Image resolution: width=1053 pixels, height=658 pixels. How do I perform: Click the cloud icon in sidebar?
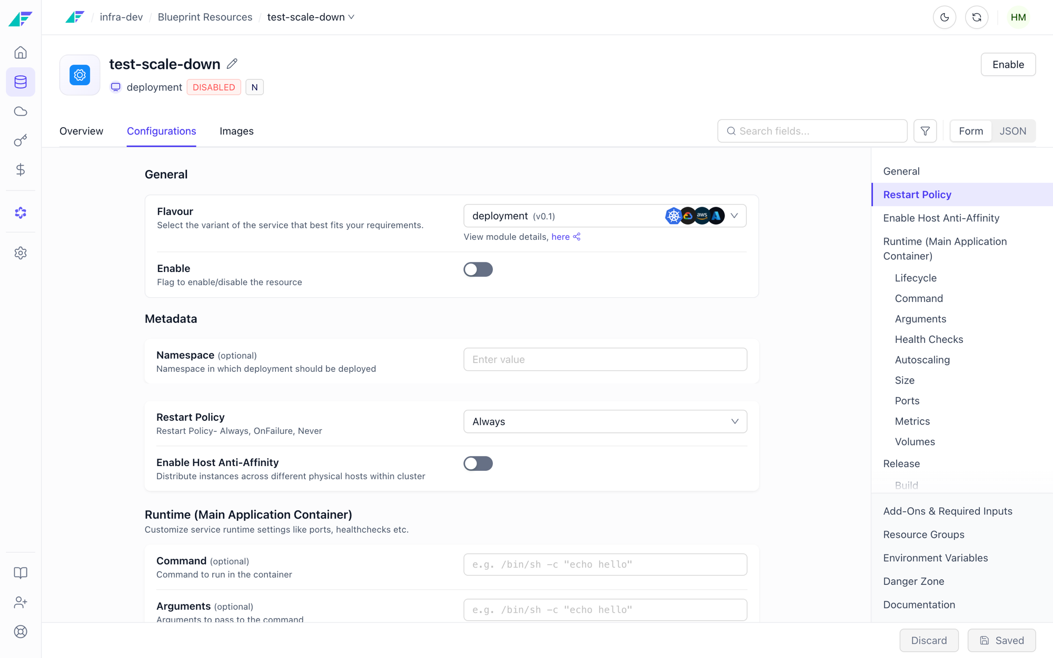(21, 112)
